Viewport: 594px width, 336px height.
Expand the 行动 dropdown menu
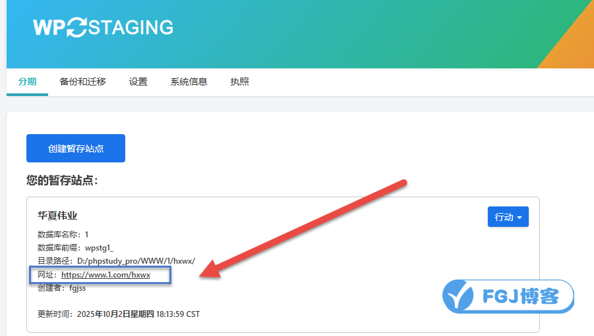point(508,217)
